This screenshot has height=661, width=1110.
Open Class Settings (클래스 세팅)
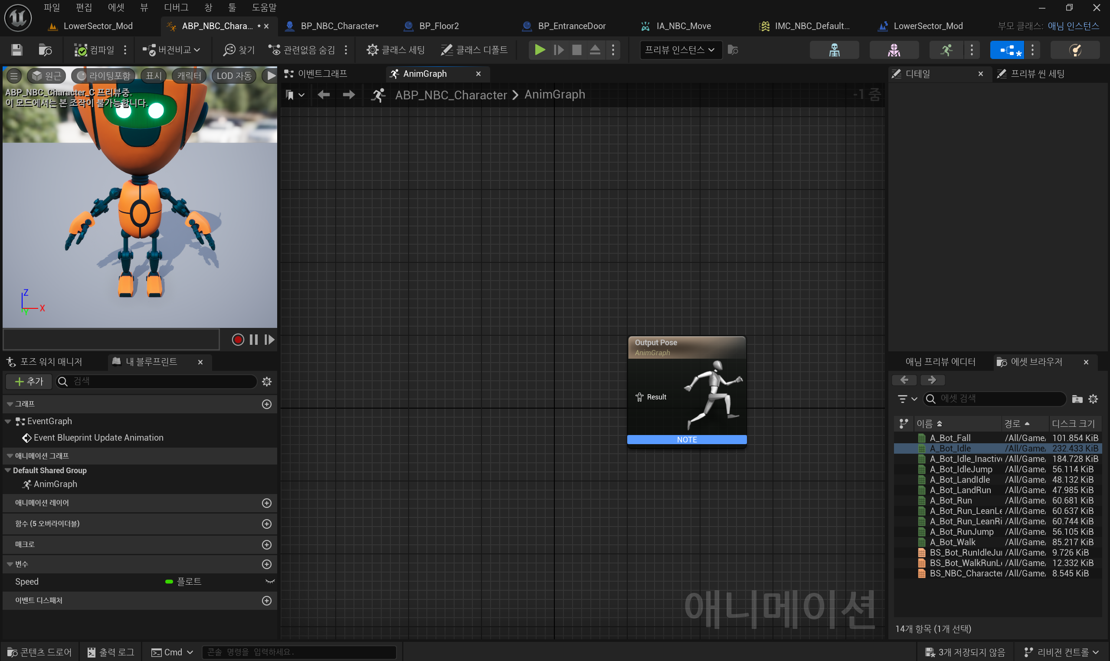[x=396, y=50]
